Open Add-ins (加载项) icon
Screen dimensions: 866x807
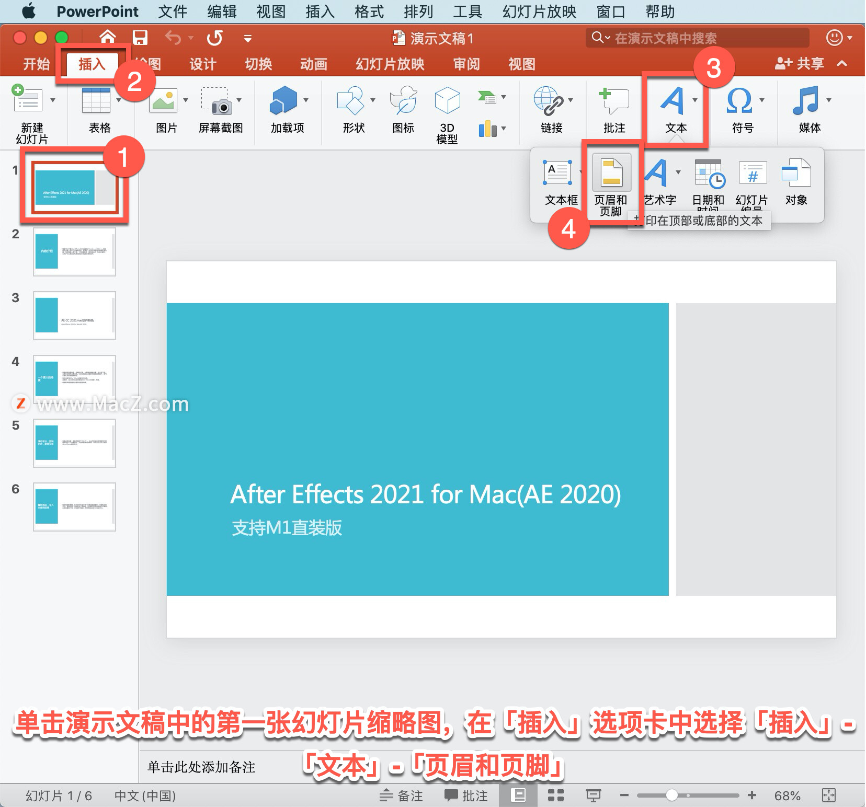pos(283,100)
